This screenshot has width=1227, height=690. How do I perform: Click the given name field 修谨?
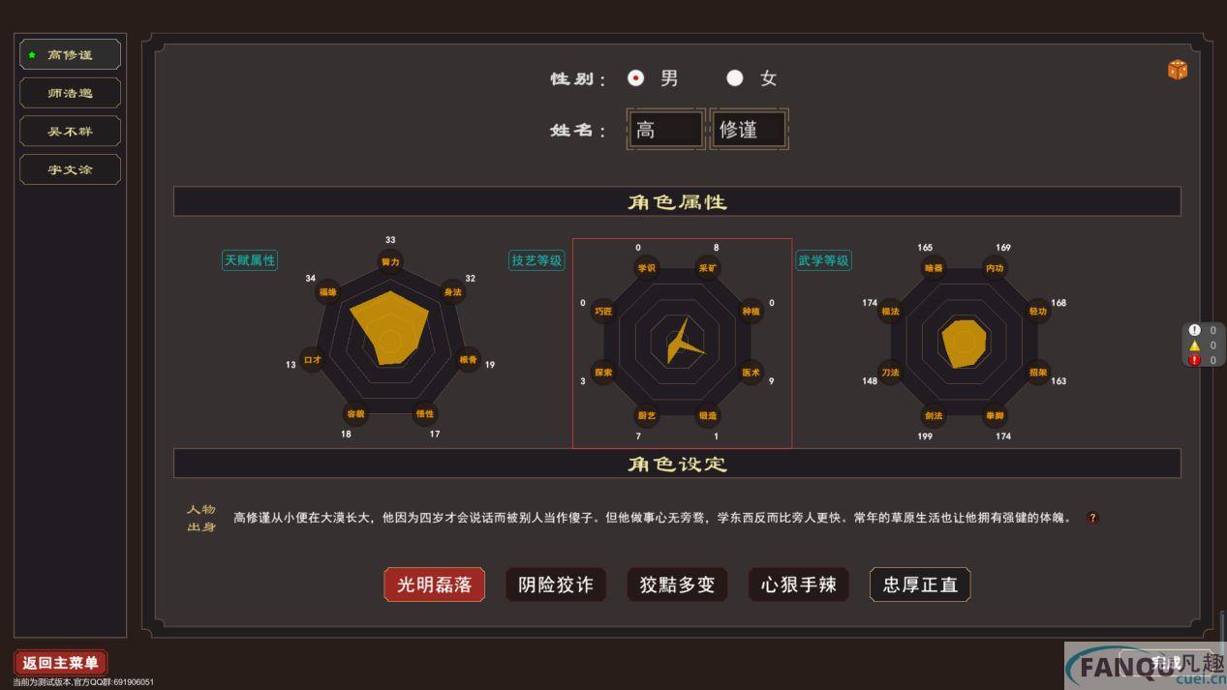coord(749,130)
